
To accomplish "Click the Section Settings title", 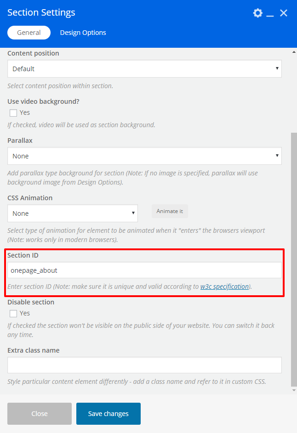I will coord(41,13).
